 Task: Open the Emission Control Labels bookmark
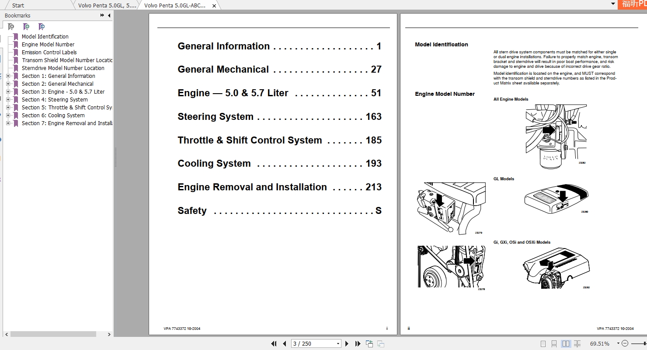pos(49,52)
